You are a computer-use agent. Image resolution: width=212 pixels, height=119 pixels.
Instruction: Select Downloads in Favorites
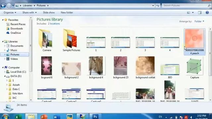(17, 29)
